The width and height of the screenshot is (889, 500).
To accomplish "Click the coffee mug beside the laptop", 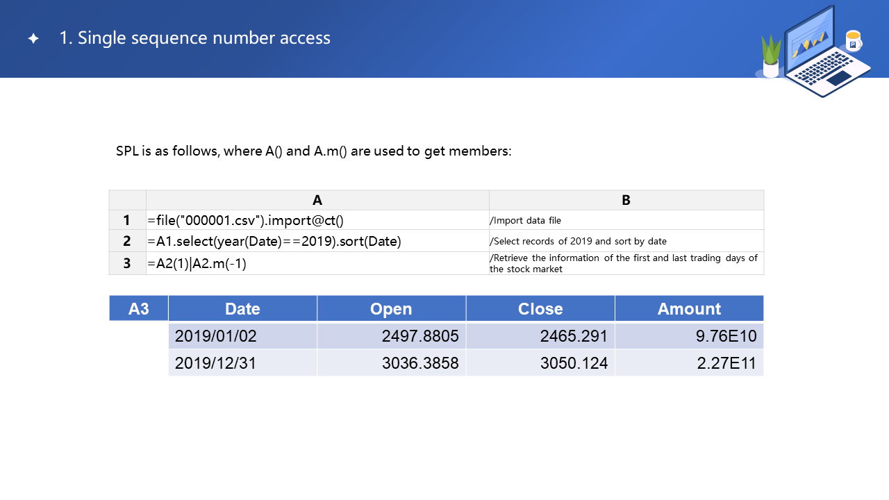I will pyautogui.click(x=853, y=41).
